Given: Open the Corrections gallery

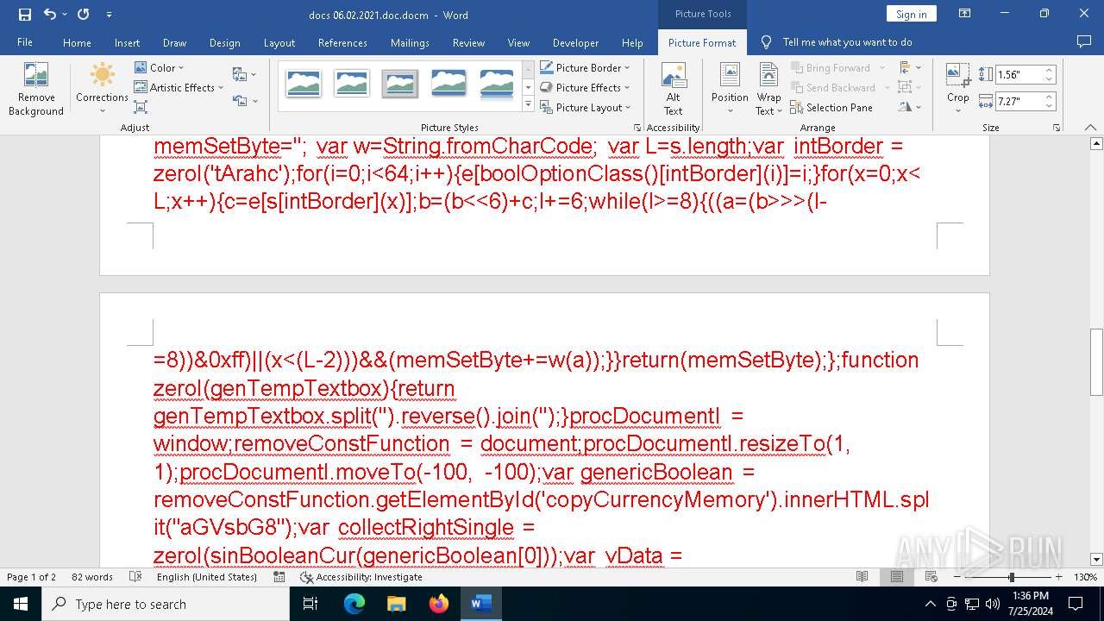Looking at the screenshot, I should (102, 90).
